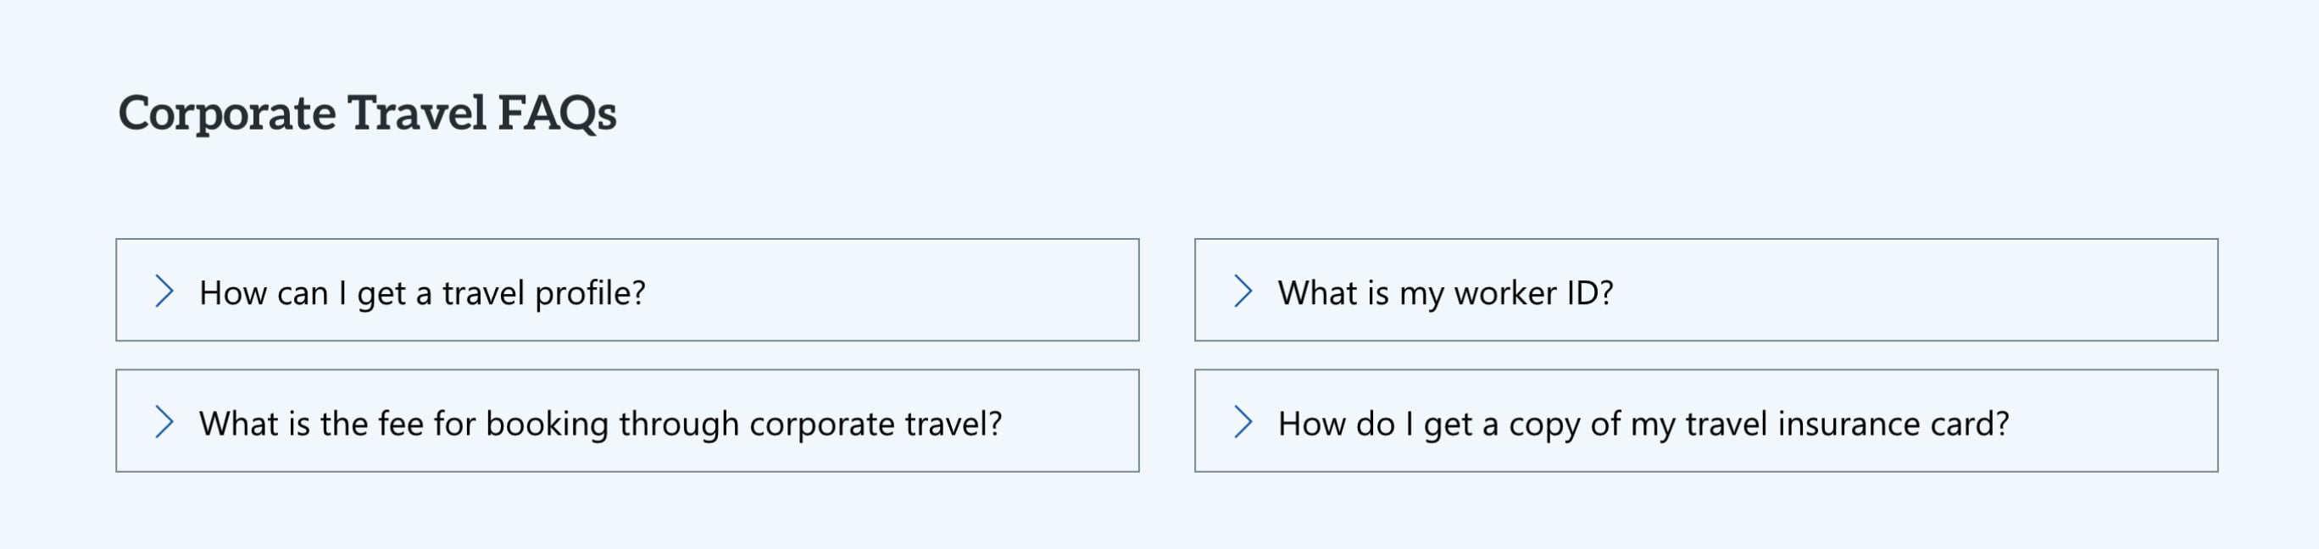Click chevron beside travel insurance card question
Image resolution: width=2319 pixels, height=549 pixels.
click(x=1243, y=421)
